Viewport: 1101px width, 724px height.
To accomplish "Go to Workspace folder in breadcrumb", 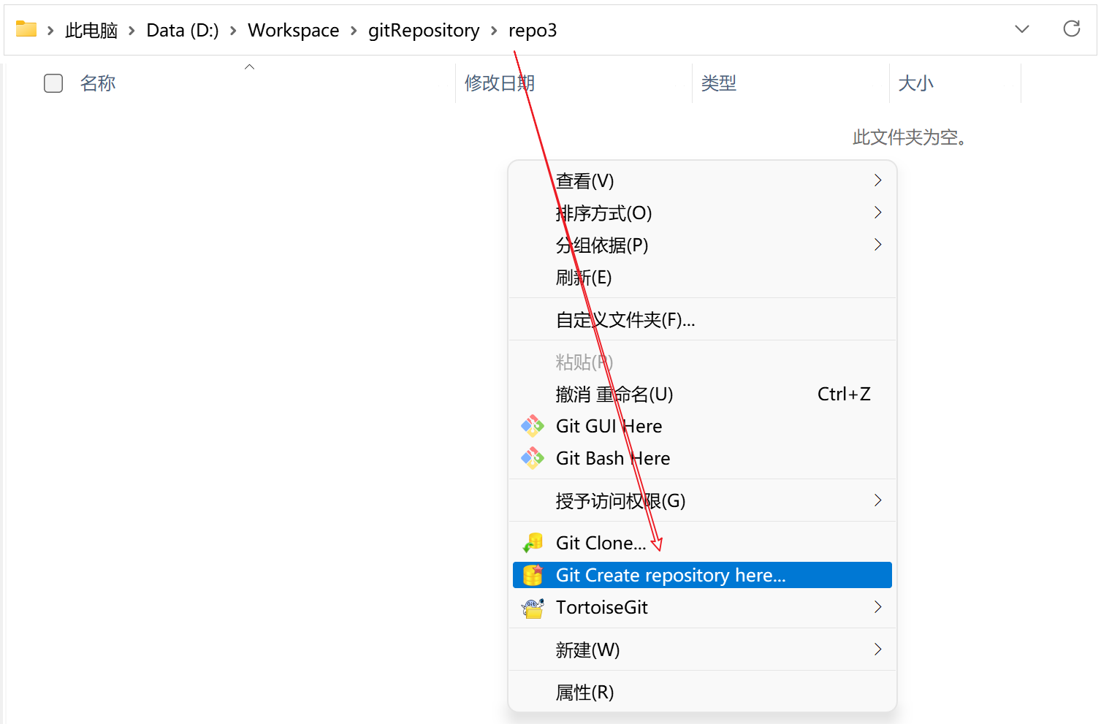I will pos(293,31).
